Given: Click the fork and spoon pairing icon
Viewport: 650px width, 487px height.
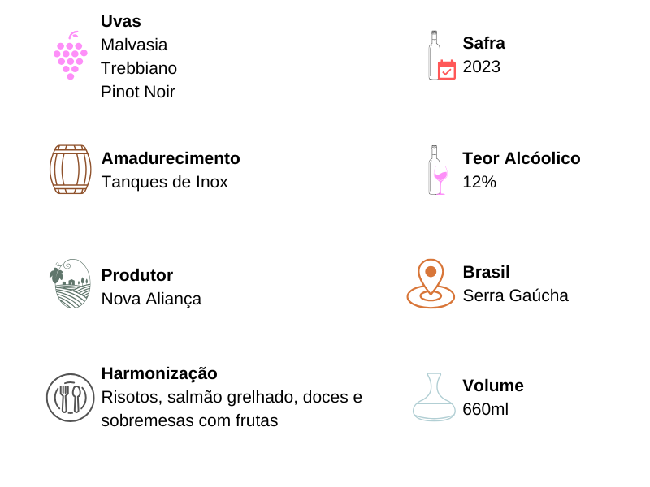Looking at the screenshot, I should pyautogui.click(x=71, y=398).
